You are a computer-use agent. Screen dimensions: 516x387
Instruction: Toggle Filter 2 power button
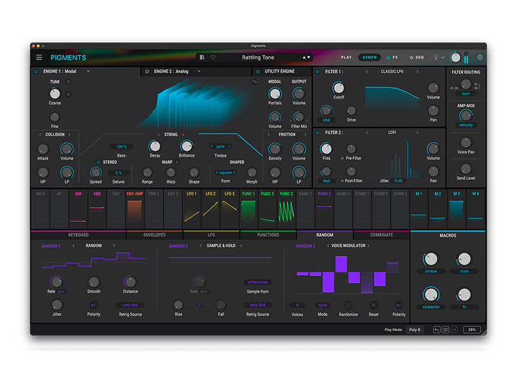click(x=317, y=132)
